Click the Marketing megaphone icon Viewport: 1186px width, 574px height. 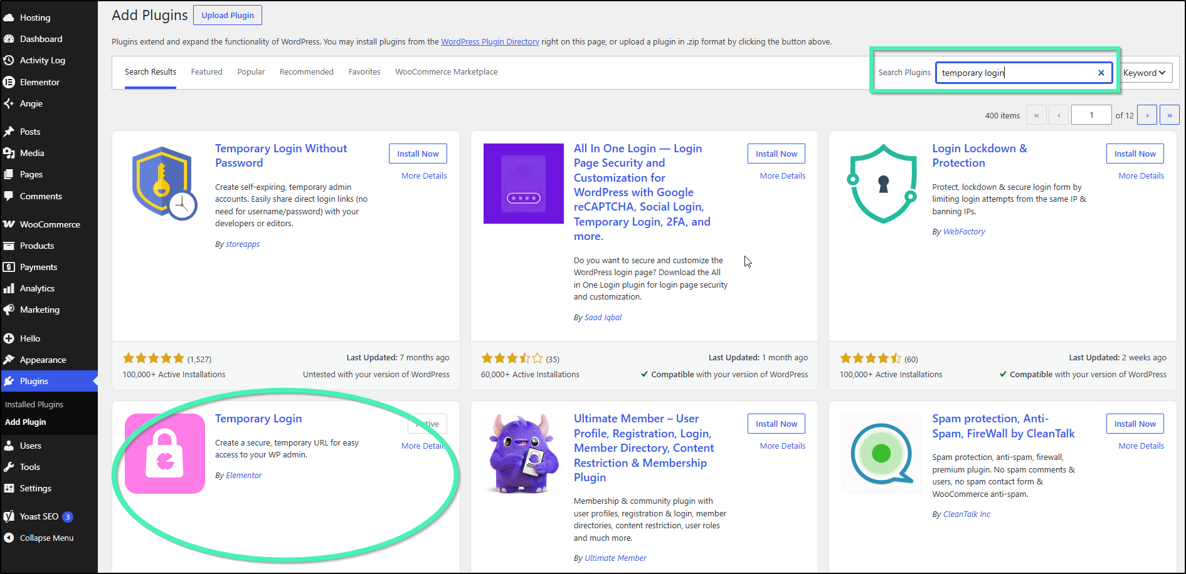(x=9, y=310)
